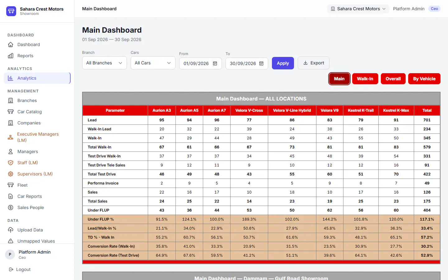448x280 pixels.
Task: Select the Conversion Rate (Test Drive) row label
Action: (x=114, y=255)
